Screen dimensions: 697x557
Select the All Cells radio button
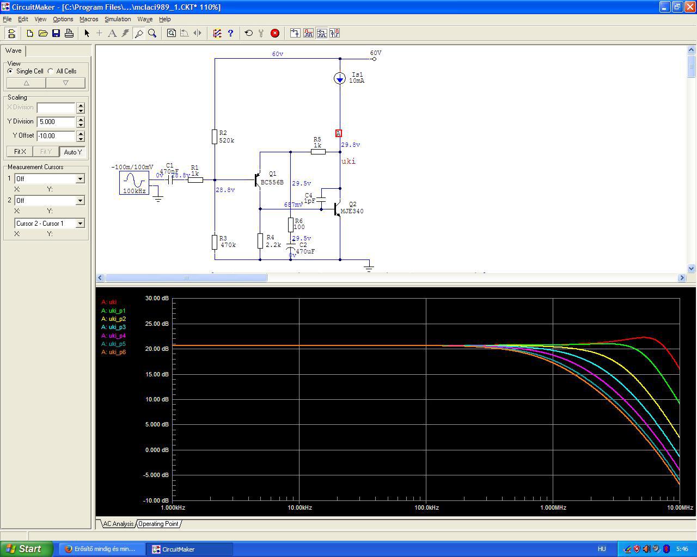pos(51,71)
